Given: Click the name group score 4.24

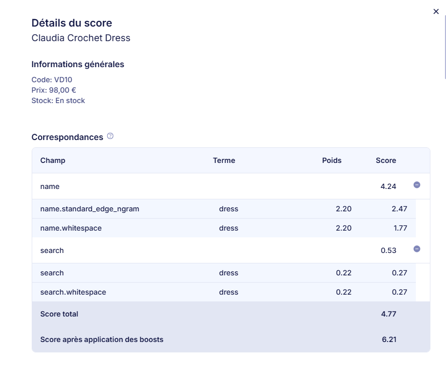Looking at the screenshot, I should (x=388, y=186).
